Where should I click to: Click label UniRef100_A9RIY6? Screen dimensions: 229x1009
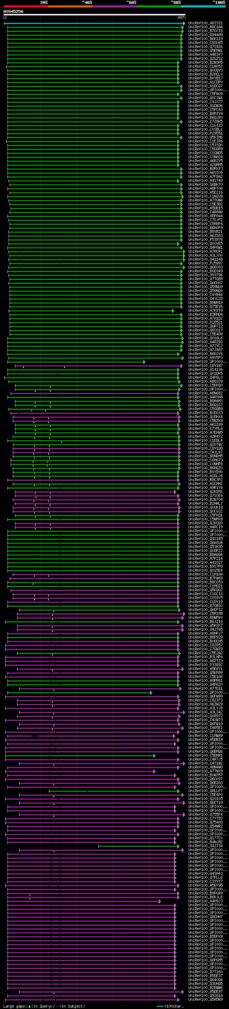[205, 487]
